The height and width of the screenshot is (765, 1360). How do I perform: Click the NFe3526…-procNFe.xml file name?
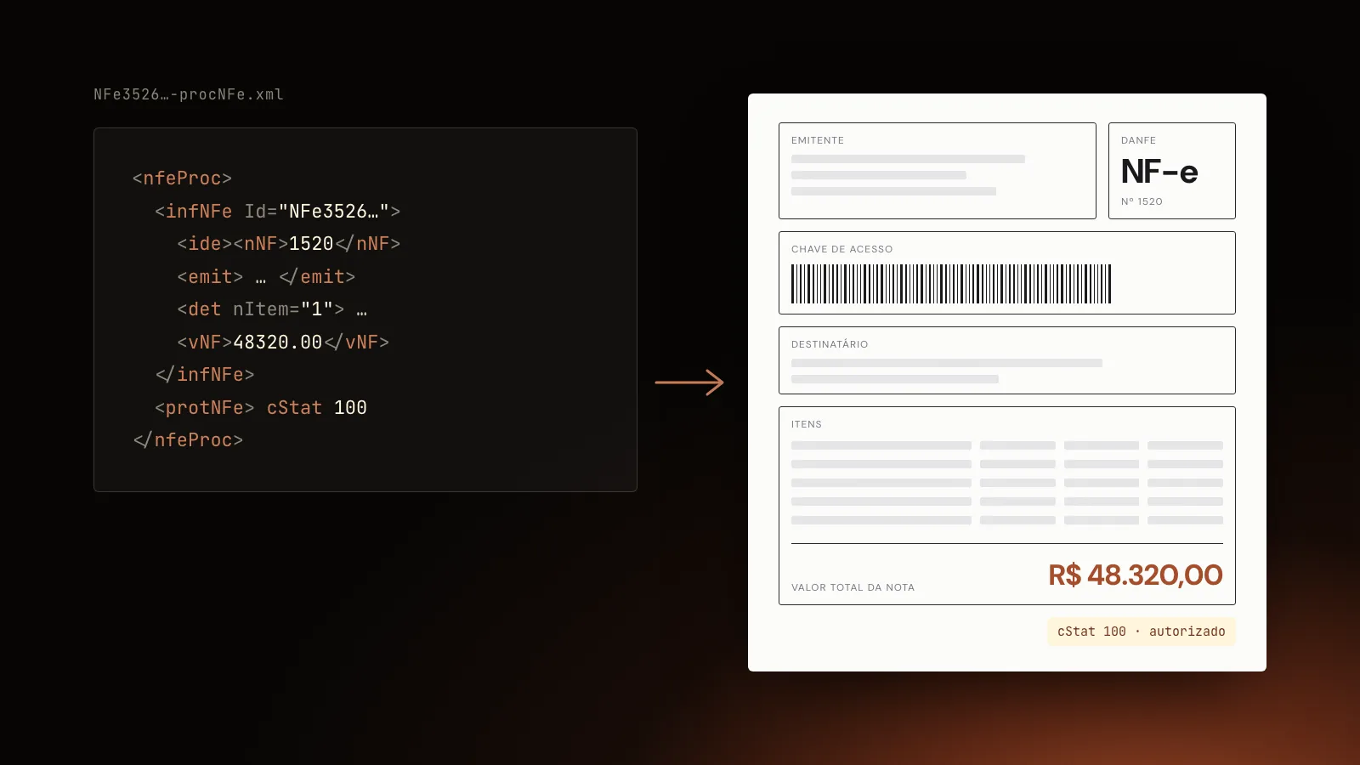tap(189, 94)
